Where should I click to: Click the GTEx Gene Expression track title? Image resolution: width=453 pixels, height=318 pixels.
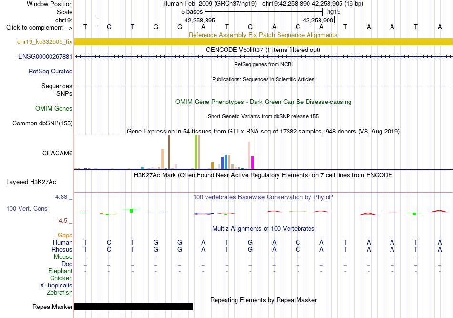point(263,132)
